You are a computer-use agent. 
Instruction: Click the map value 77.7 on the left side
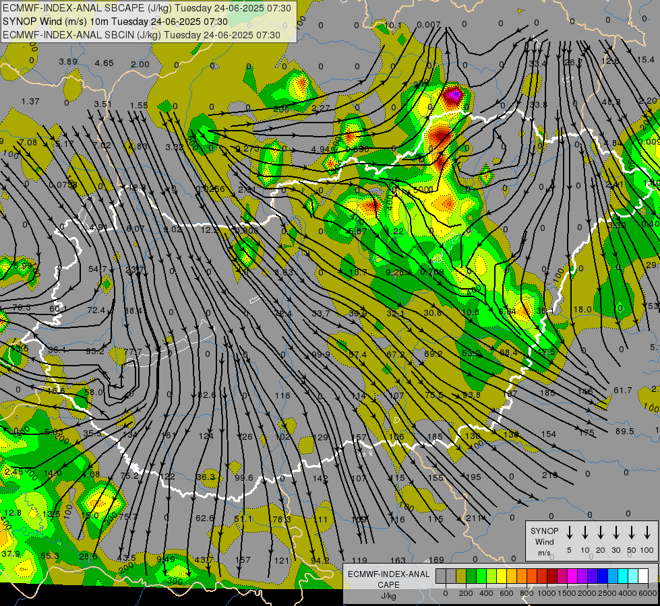coord(133,351)
